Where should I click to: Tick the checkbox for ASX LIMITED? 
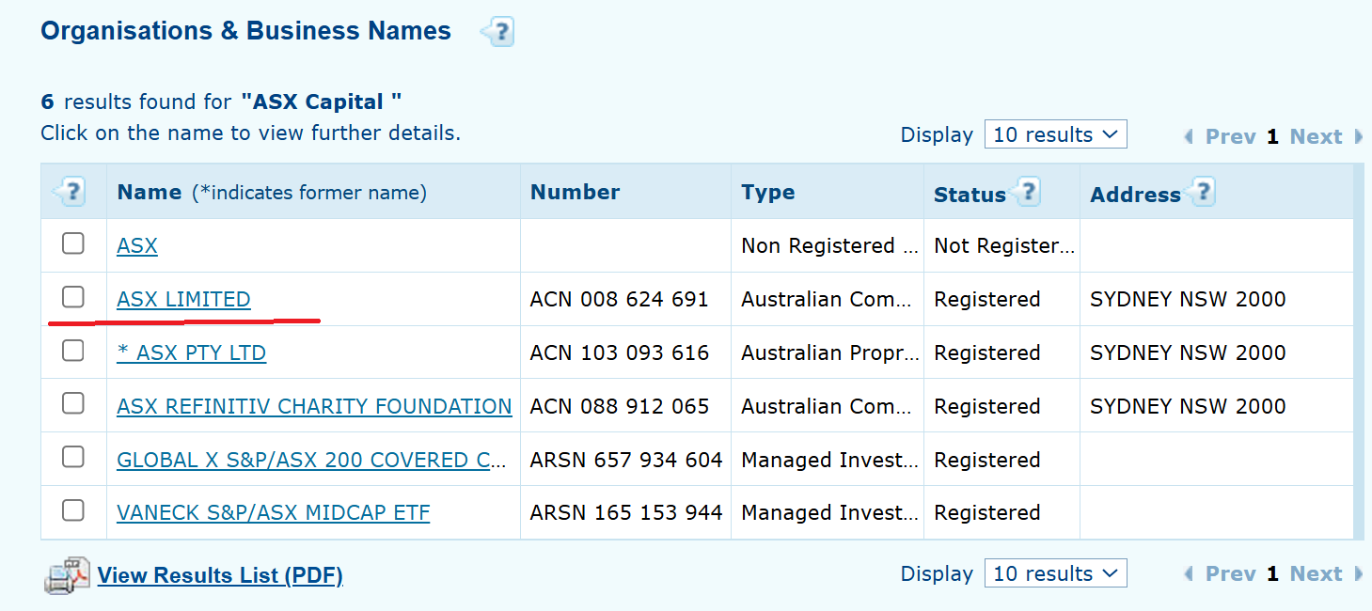click(73, 298)
